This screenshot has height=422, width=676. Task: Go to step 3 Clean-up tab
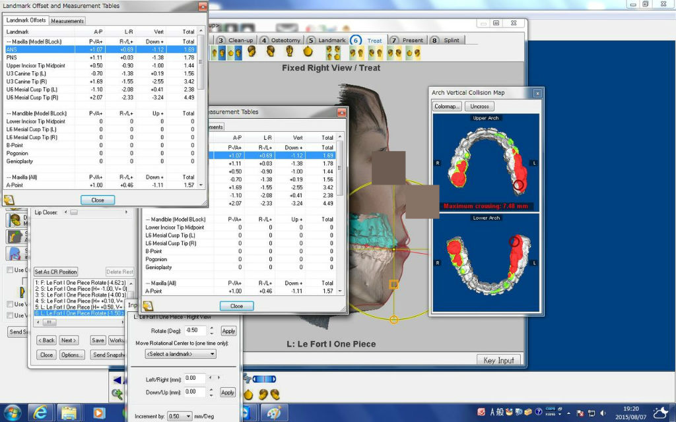235,40
